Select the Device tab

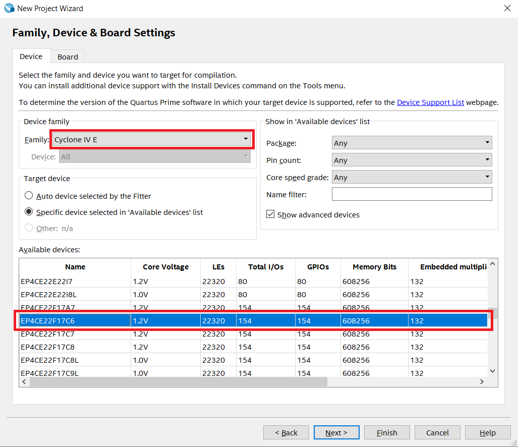[x=31, y=56]
